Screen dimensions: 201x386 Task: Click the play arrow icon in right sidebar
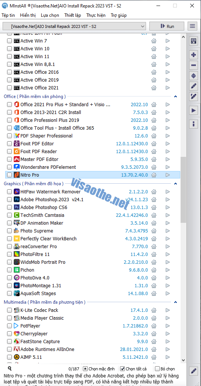click(194, 111)
